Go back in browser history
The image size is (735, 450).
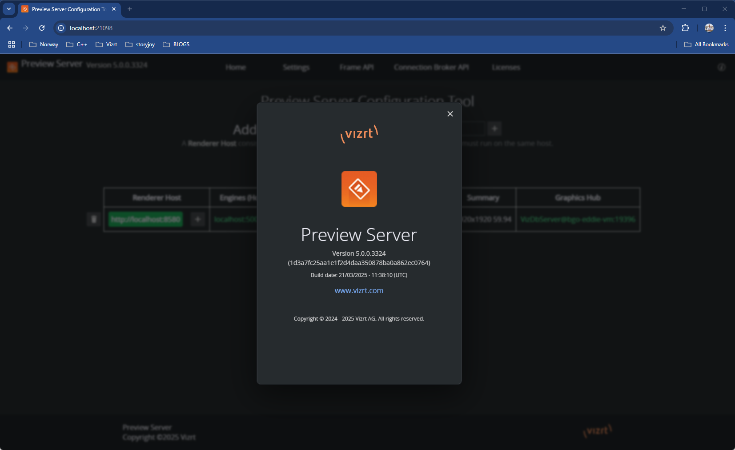(x=10, y=28)
